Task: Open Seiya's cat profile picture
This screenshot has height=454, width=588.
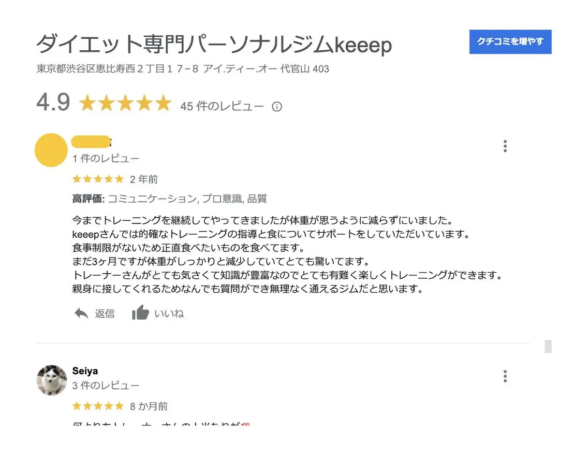Action: [x=52, y=380]
